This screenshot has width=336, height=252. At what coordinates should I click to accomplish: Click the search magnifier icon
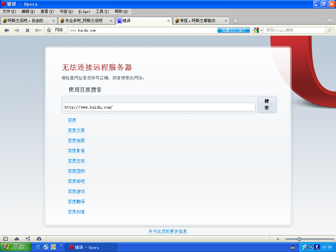click(x=329, y=30)
